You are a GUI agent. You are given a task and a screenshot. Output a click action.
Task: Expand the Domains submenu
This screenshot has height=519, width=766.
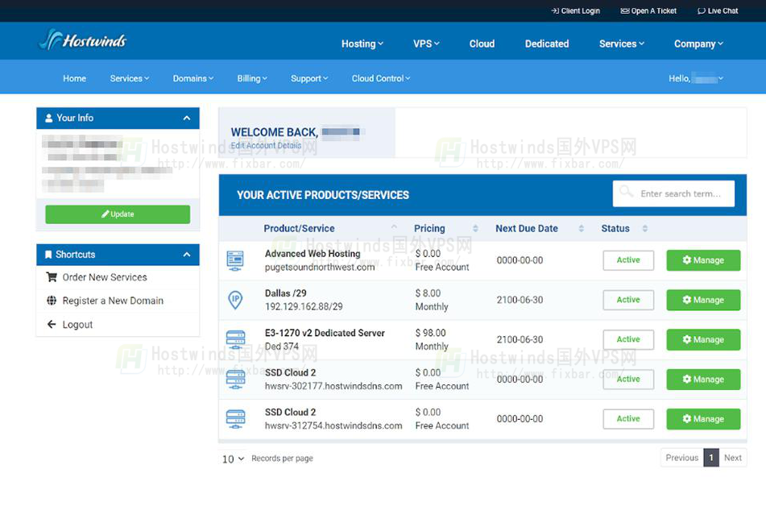(193, 78)
